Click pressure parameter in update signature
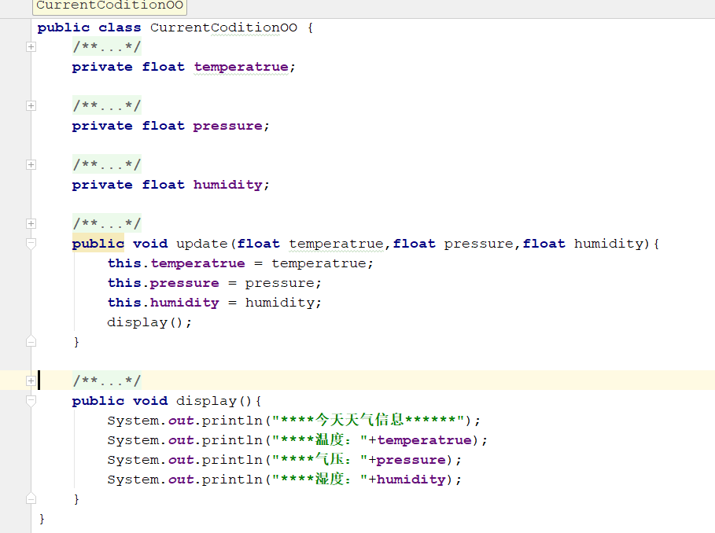Viewport: 715px width, 533px height. coord(479,244)
